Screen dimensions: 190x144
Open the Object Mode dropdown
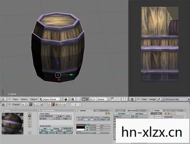(x=50, y=99)
